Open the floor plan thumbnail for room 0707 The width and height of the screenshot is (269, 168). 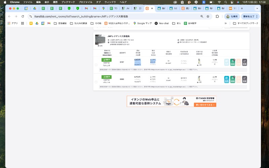pyautogui.click(x=199, y=61)
